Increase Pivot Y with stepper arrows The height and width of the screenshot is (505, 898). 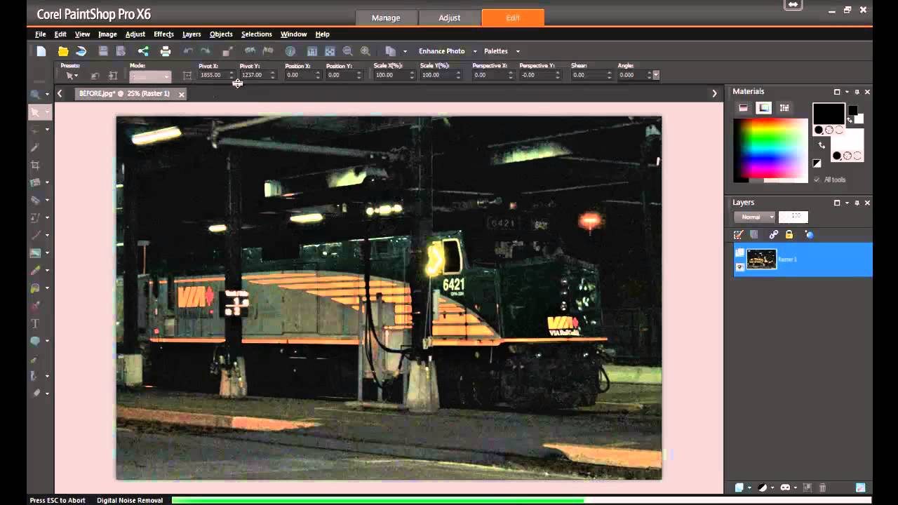[x=274, y=73]
